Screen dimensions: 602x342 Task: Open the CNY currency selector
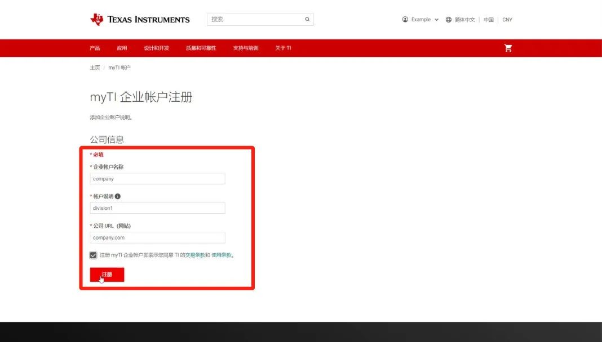[x=507, y=20]
